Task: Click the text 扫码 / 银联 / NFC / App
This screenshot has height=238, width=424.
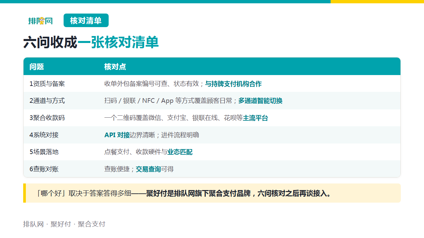Action: pyautogui.click(x=139, y=101)
